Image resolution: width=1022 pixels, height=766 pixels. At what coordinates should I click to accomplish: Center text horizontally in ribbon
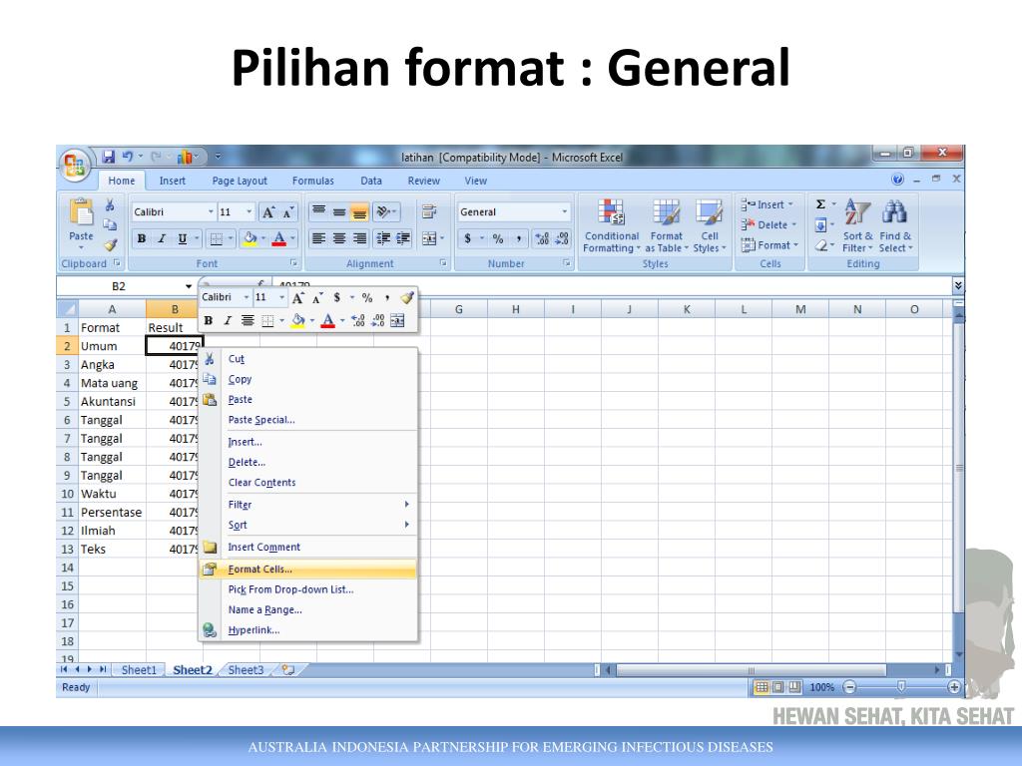(339, 238)
